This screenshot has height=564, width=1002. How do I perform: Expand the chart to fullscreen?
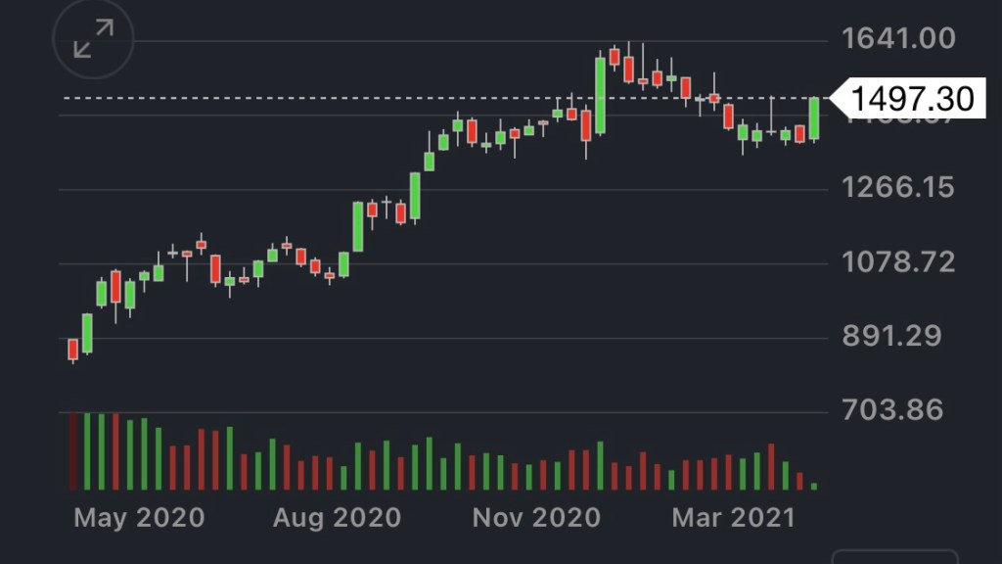point(93,39)
